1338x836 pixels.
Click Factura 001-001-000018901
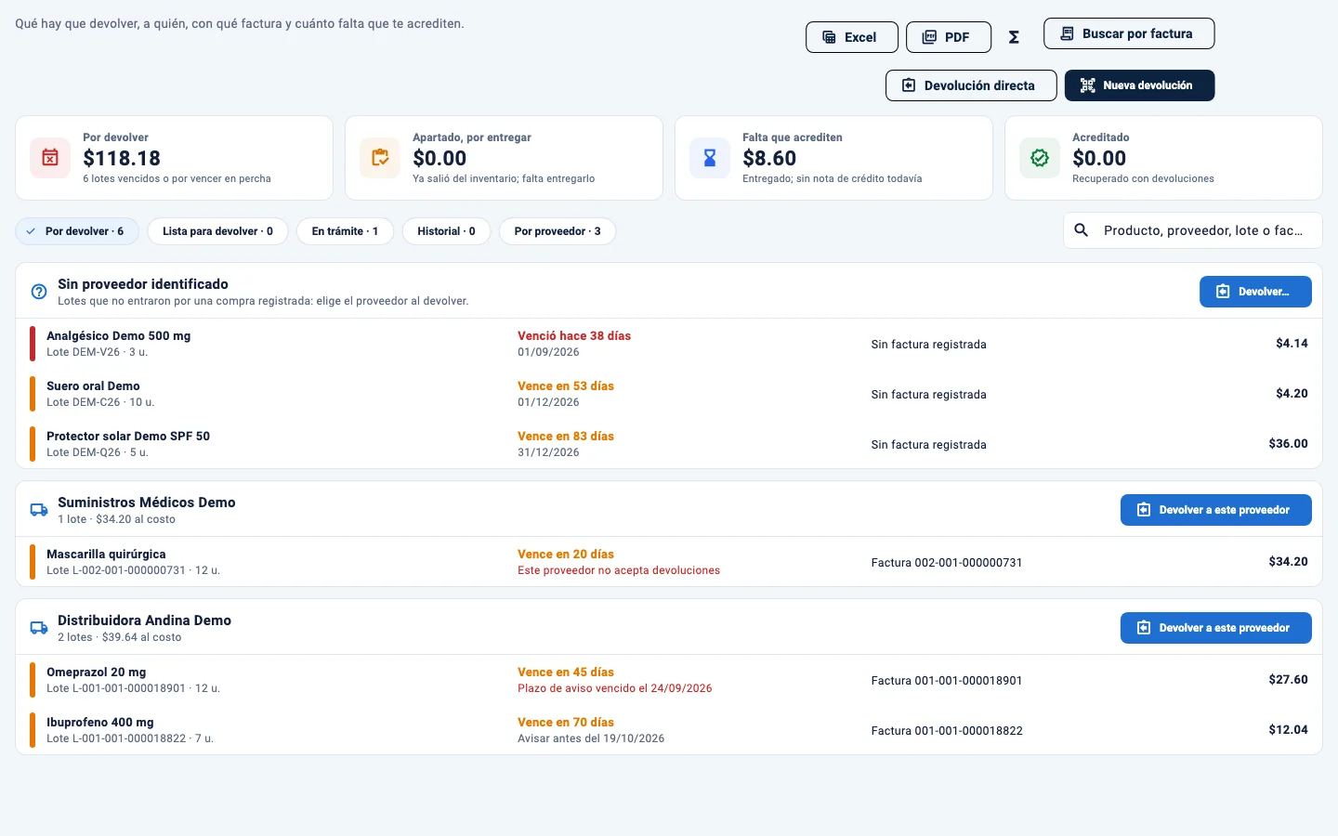pyautogui.click(x=947, y=681)
